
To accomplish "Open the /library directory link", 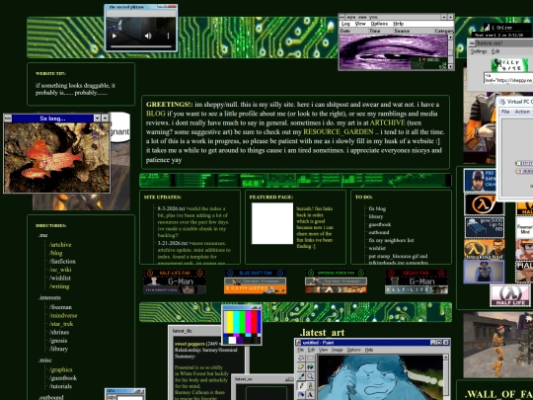I will (x=58, y=349).
